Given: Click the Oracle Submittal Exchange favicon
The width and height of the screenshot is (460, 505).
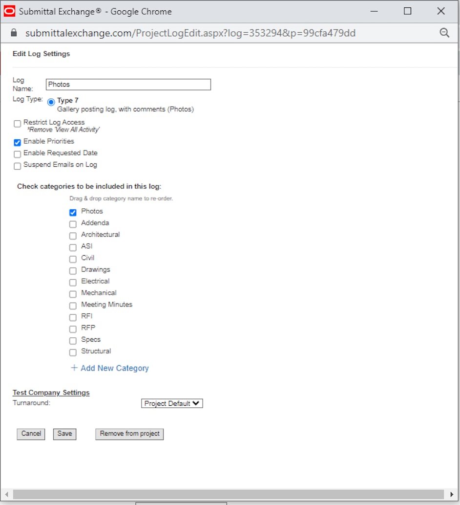Looking at the screenshot, I should [9, 11].
